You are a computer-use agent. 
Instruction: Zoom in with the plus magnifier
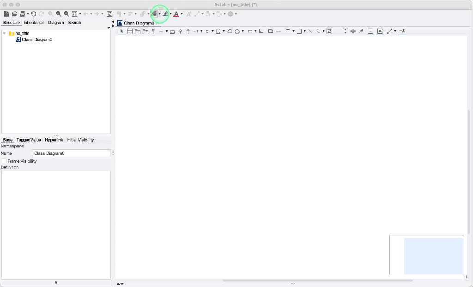click(59, 14)
